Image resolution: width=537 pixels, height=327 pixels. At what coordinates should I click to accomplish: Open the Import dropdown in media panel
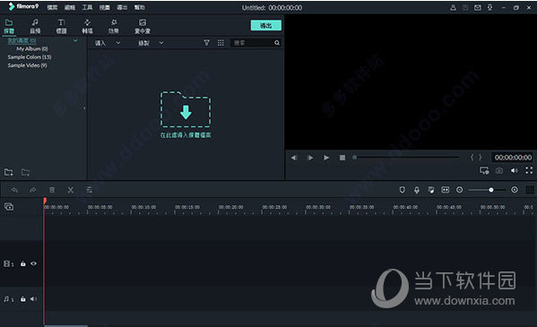coord(108,43)
